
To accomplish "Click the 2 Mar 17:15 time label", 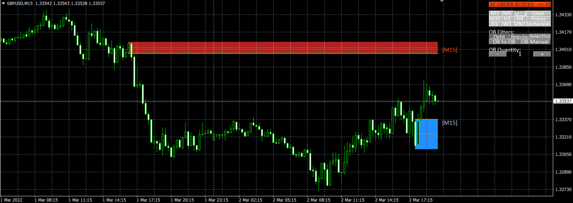I will click(x=420, y=200).
